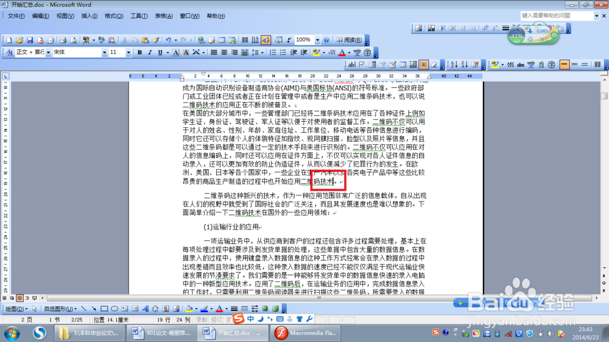609x342 pixels.
Task: Click the Open folder icon
Action: click(x=19, y=40)
